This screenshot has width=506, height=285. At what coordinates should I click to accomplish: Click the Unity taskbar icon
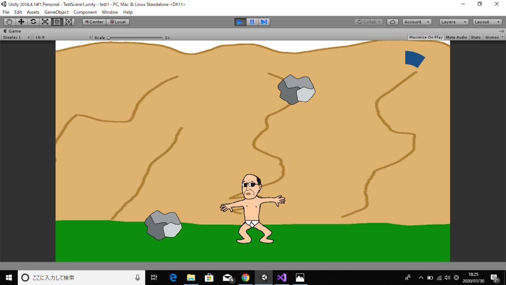coord(264,277)
